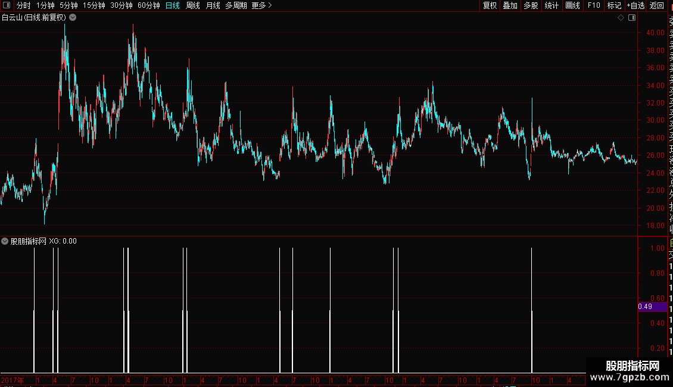
Task: Expand the 更多 more periods menu
Action: [x=262, y=5]
